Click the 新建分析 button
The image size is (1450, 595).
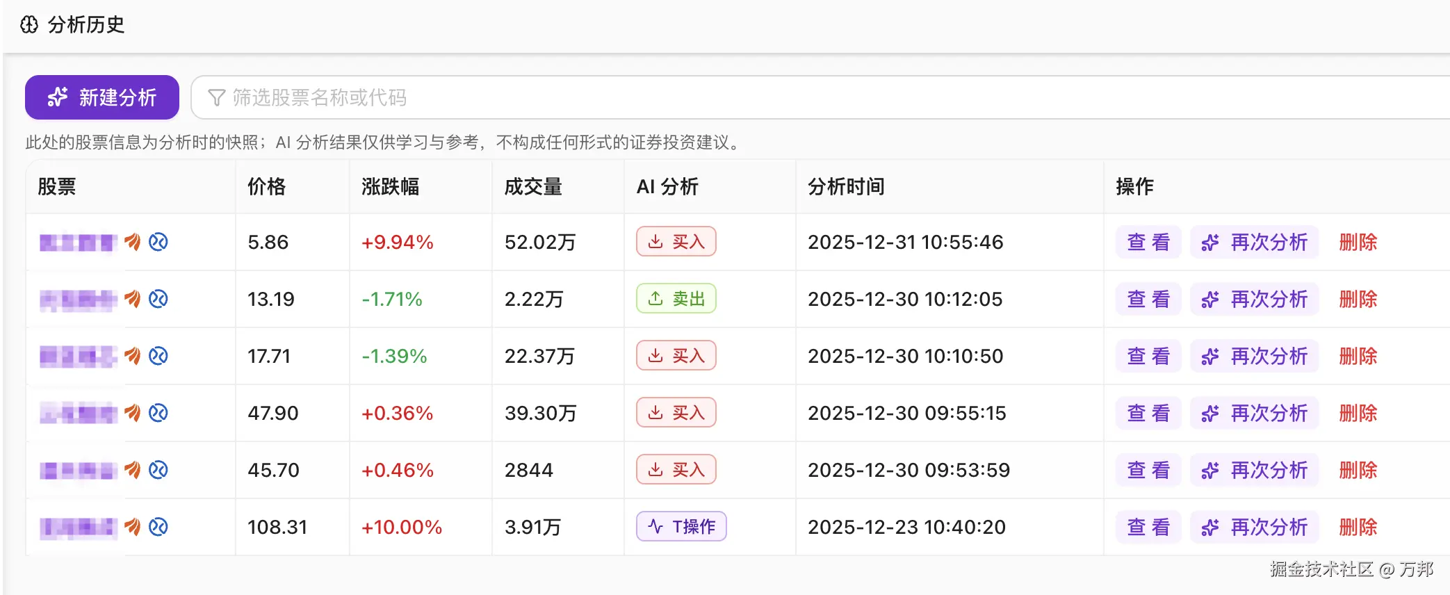[102, 97]
